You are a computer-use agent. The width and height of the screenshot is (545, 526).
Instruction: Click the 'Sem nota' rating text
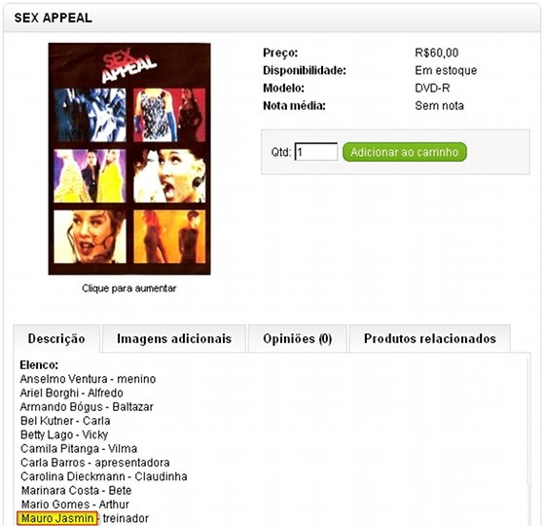pyautogui.click(x=439, y=106)
